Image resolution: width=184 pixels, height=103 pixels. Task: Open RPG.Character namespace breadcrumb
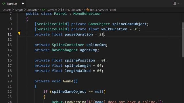pyautogui.click(x=74, y=10)
